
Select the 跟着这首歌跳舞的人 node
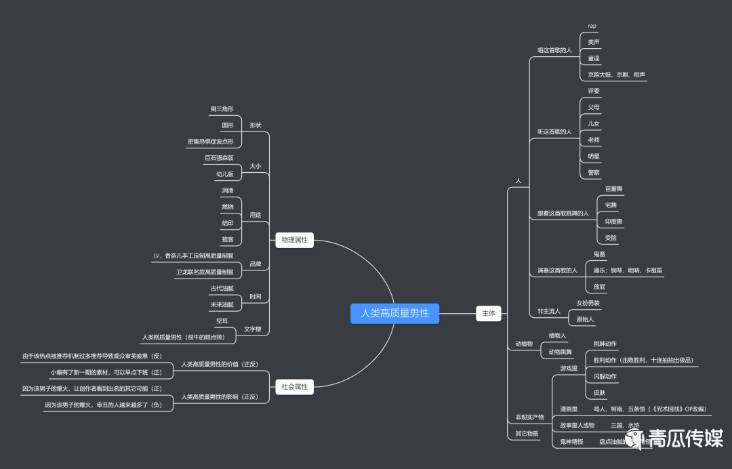coord(563,213)
